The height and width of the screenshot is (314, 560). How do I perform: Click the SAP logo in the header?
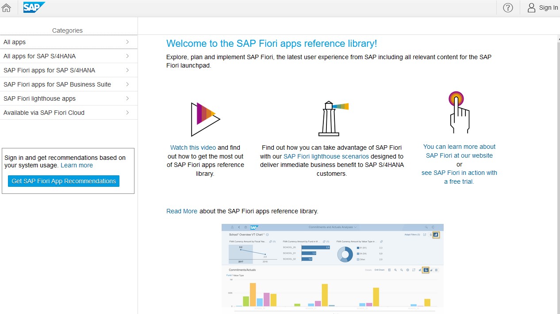coord(34,8)
